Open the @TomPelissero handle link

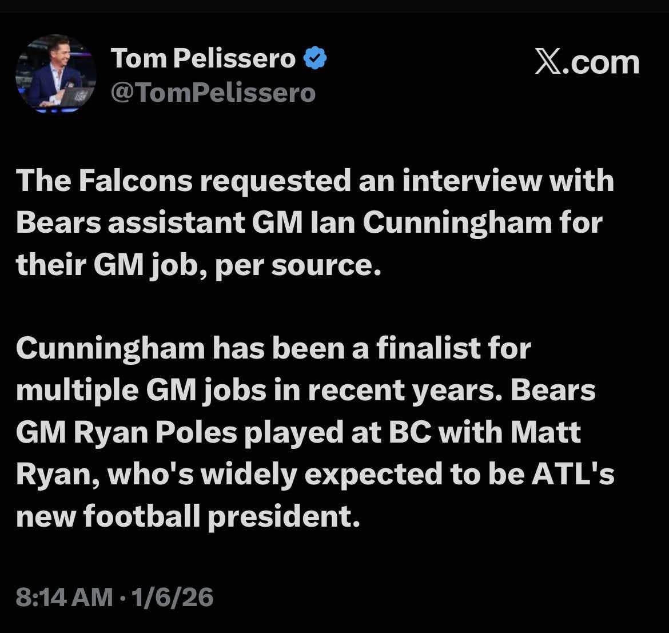coord(212,92)
